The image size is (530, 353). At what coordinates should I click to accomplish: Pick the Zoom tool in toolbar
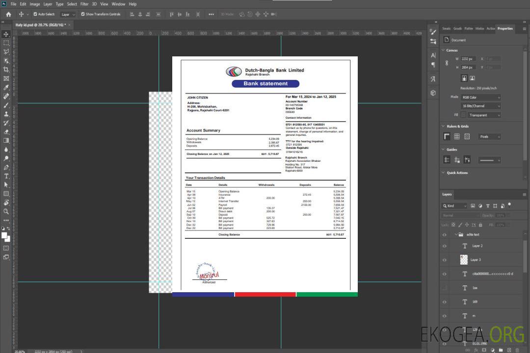(x=6, y=211)
